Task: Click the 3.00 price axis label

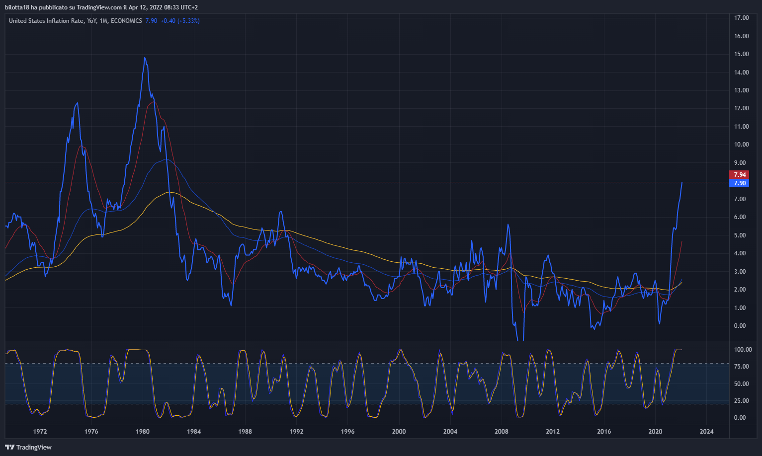Action: [740, 272]
